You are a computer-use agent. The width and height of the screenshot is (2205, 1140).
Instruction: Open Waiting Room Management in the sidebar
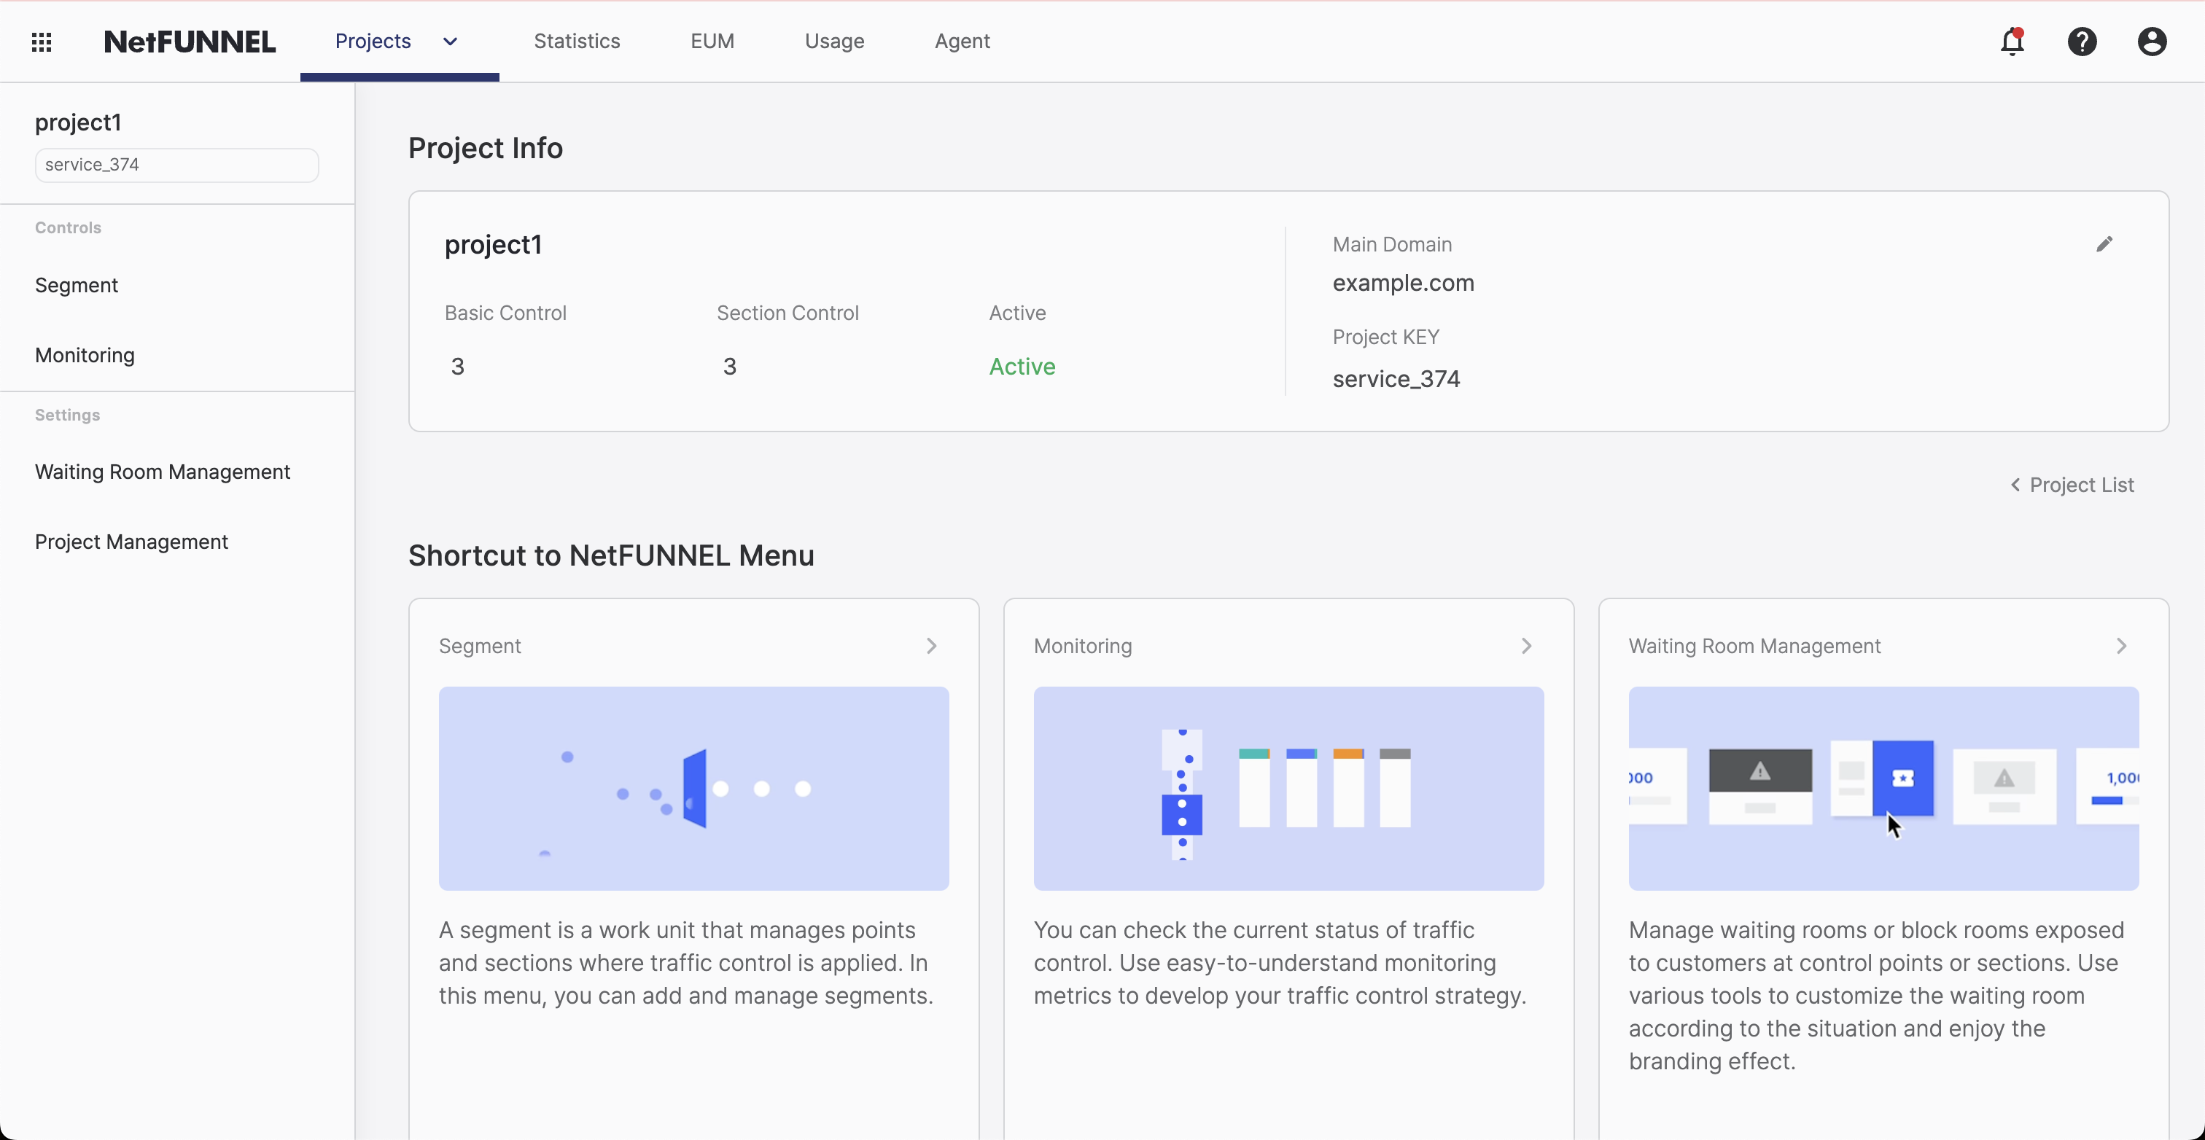(x=163, y=472)
